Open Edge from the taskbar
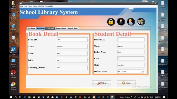 coord(25,97)
